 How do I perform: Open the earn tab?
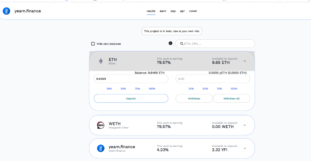coord(163,11)
